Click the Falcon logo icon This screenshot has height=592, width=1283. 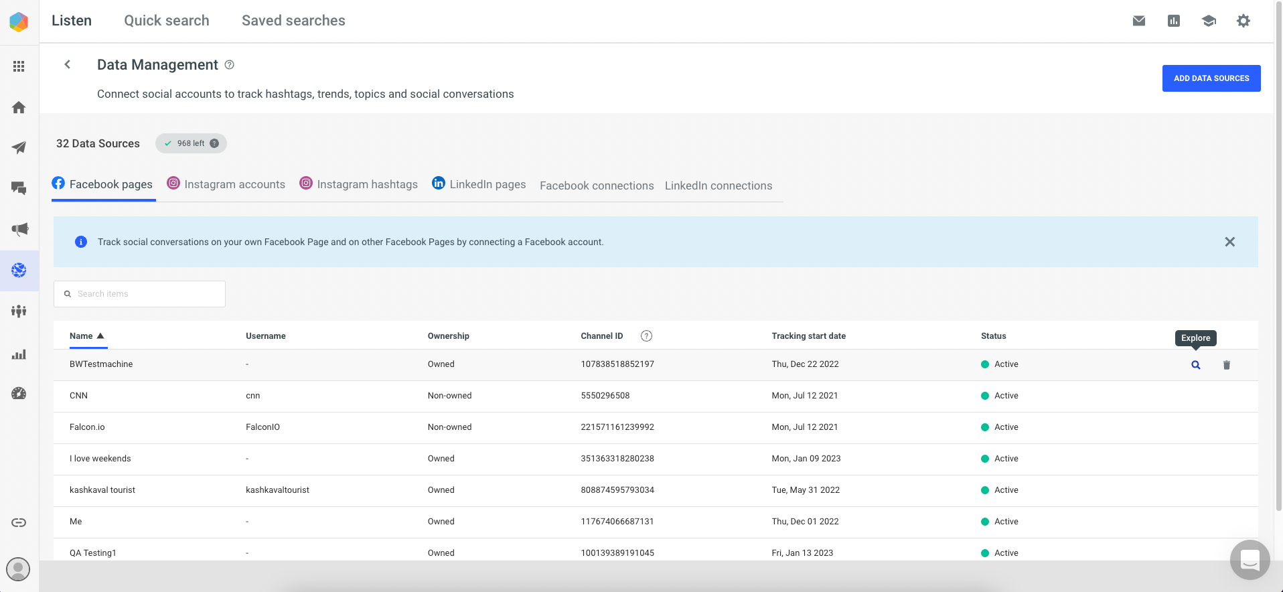[x=19, y=22]
